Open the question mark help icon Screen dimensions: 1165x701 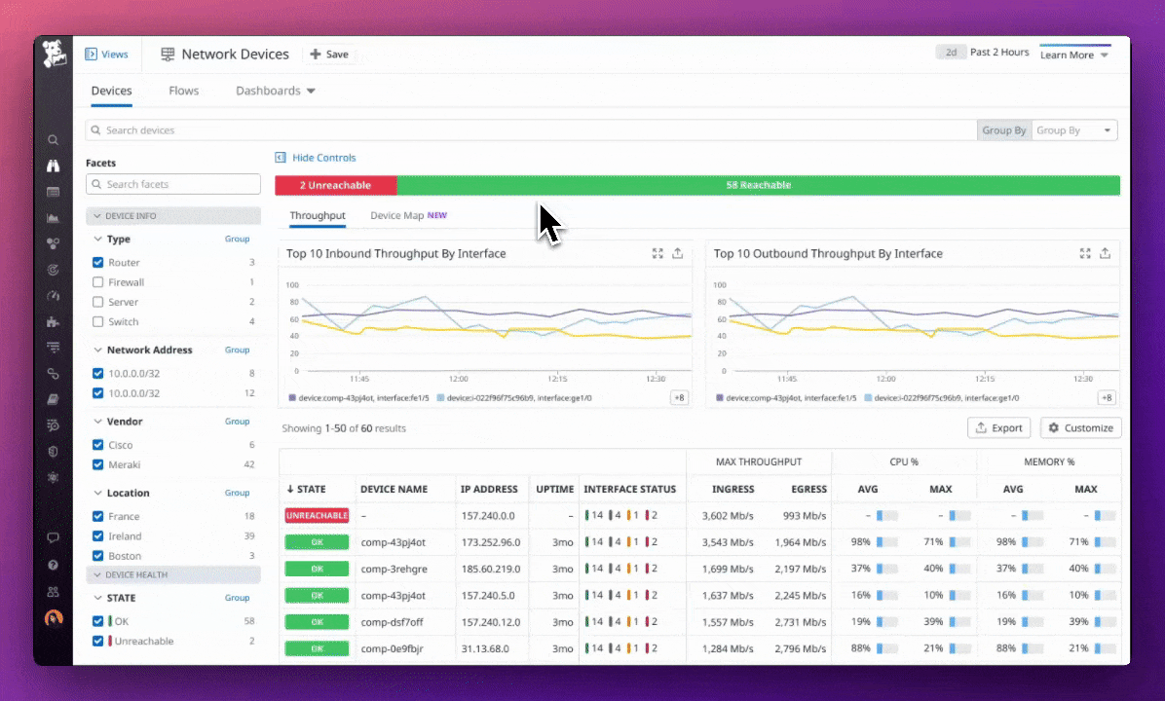click(x=53, y=565)
